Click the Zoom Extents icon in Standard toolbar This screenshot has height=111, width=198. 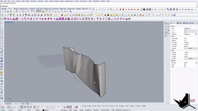102,9
